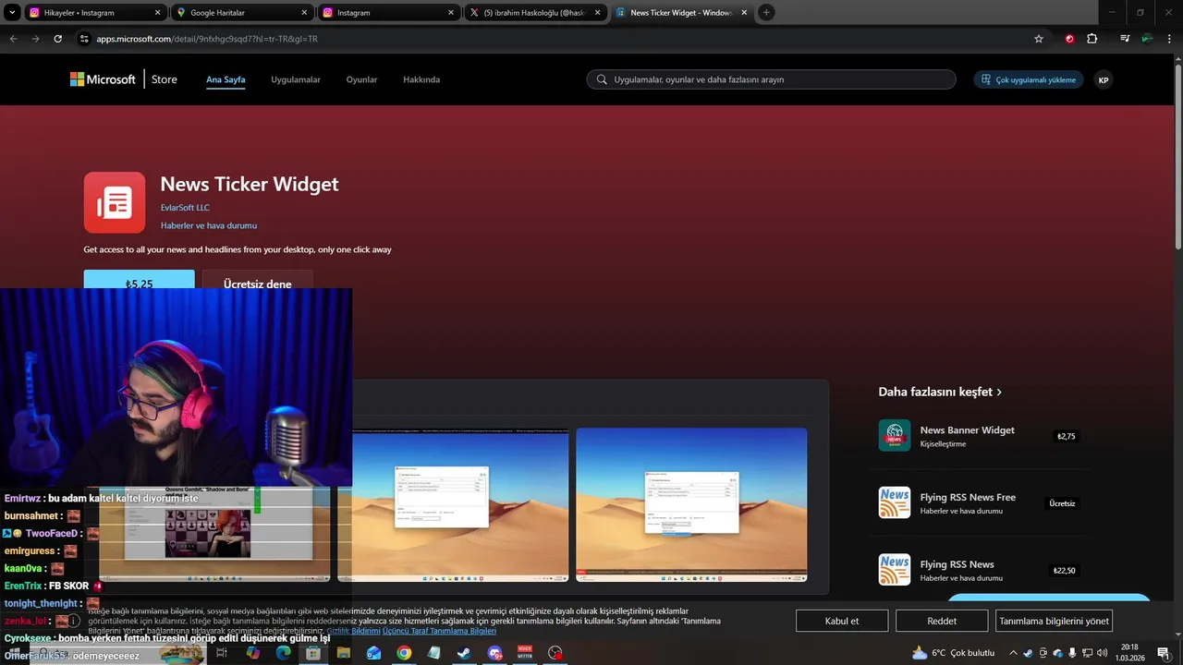1183x665 pixels.
Task: Open the Chrome profile avatar
Action: point(1147,39)
